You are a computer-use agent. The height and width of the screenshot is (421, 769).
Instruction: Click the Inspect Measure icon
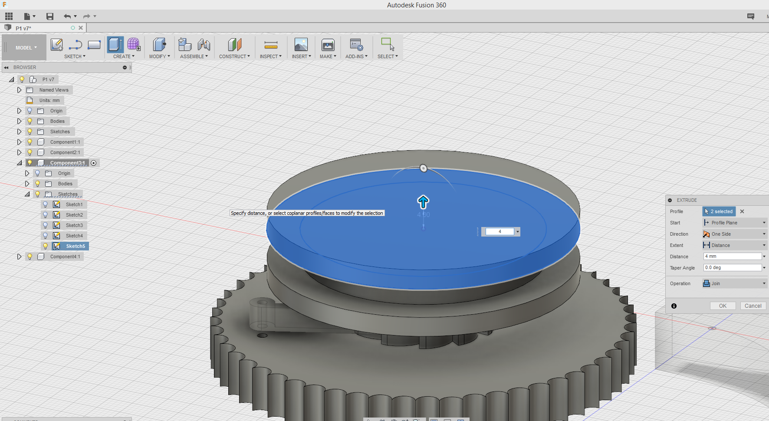coord(271,45)
